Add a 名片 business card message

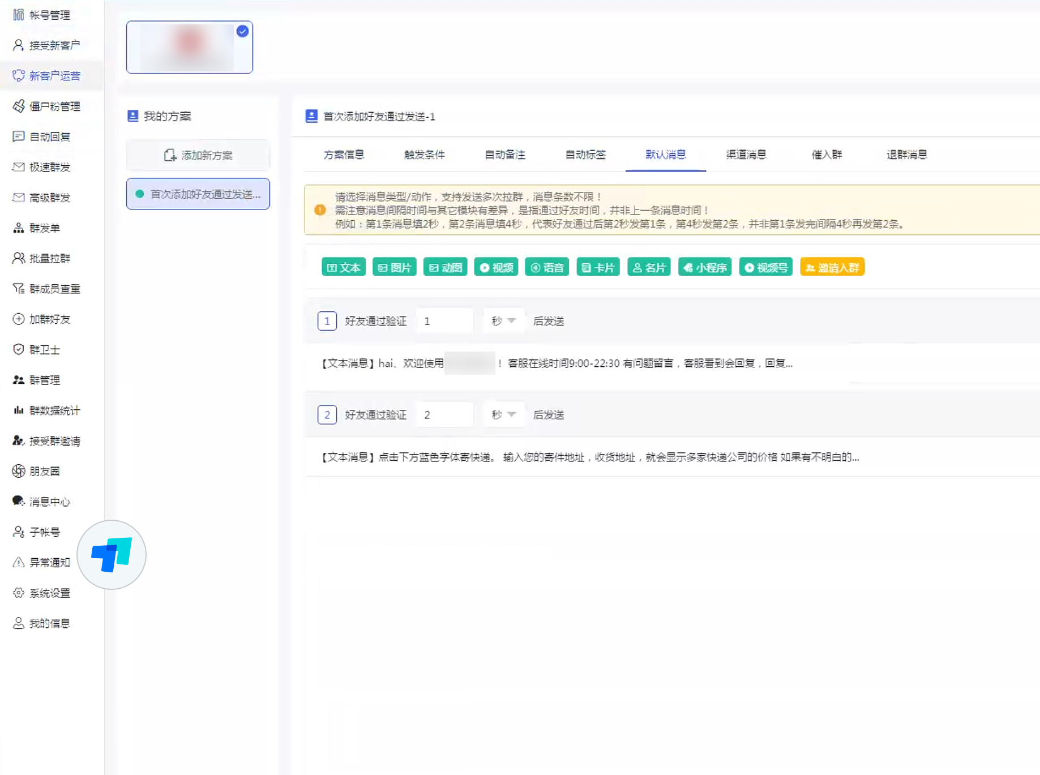tap(648, 267)
